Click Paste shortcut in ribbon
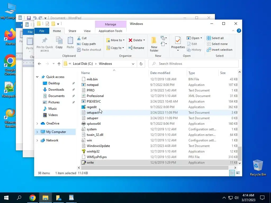271x203 pixels. tap(89, 50)
